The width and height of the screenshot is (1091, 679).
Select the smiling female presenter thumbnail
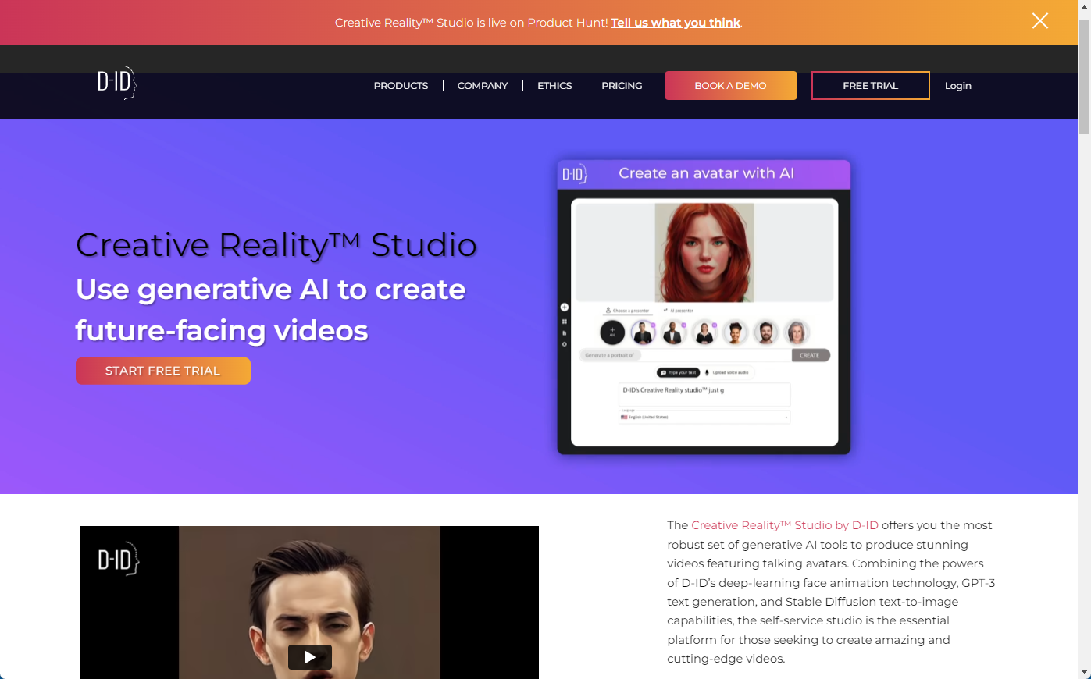[735, 332]
